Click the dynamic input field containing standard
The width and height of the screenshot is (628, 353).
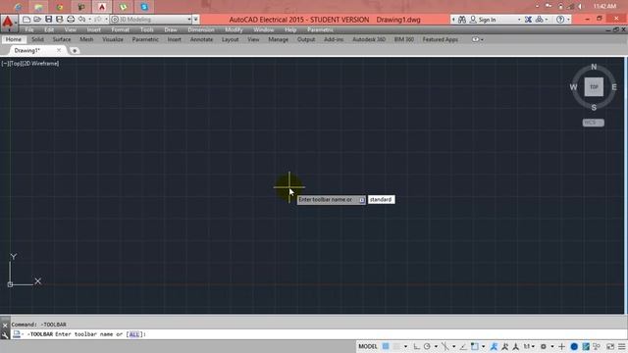tap(382, 199)
